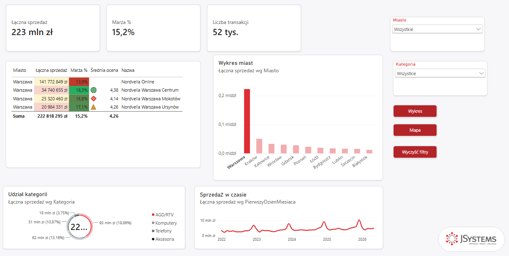Select the 141 772 849 zł sales cell

click(51, 82)
